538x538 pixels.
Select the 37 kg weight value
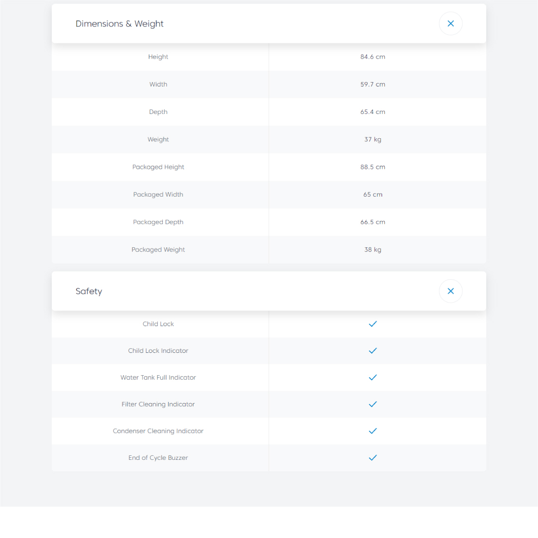(373, 140)
